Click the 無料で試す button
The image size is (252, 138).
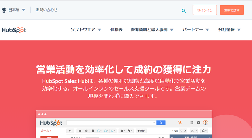click(x=232, y=10)
